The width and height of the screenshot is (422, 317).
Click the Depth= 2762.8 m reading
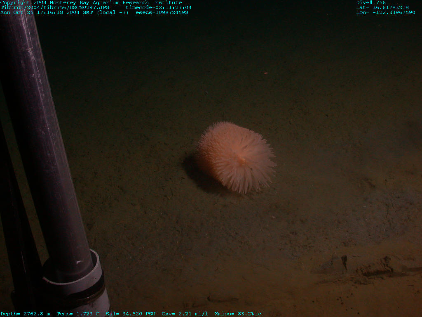25,314
